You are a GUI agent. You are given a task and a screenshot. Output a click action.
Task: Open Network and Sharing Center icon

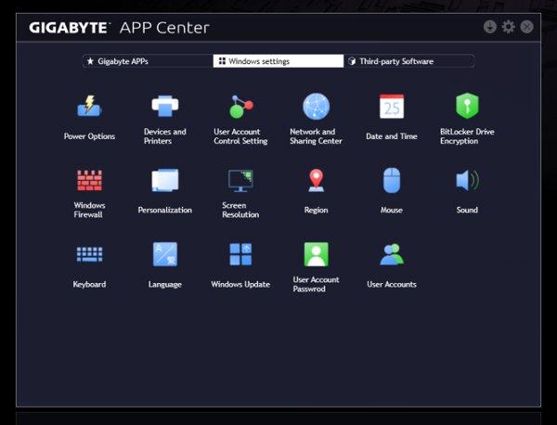point(317,106)
